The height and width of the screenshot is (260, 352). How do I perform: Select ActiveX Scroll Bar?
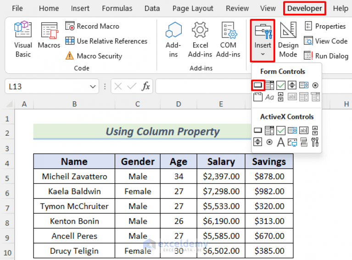point(315,130)
